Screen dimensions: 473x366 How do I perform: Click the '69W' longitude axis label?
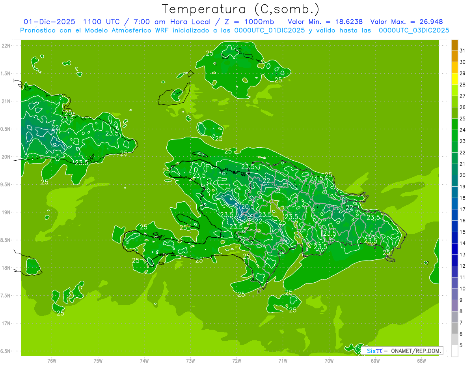(375, 361)
